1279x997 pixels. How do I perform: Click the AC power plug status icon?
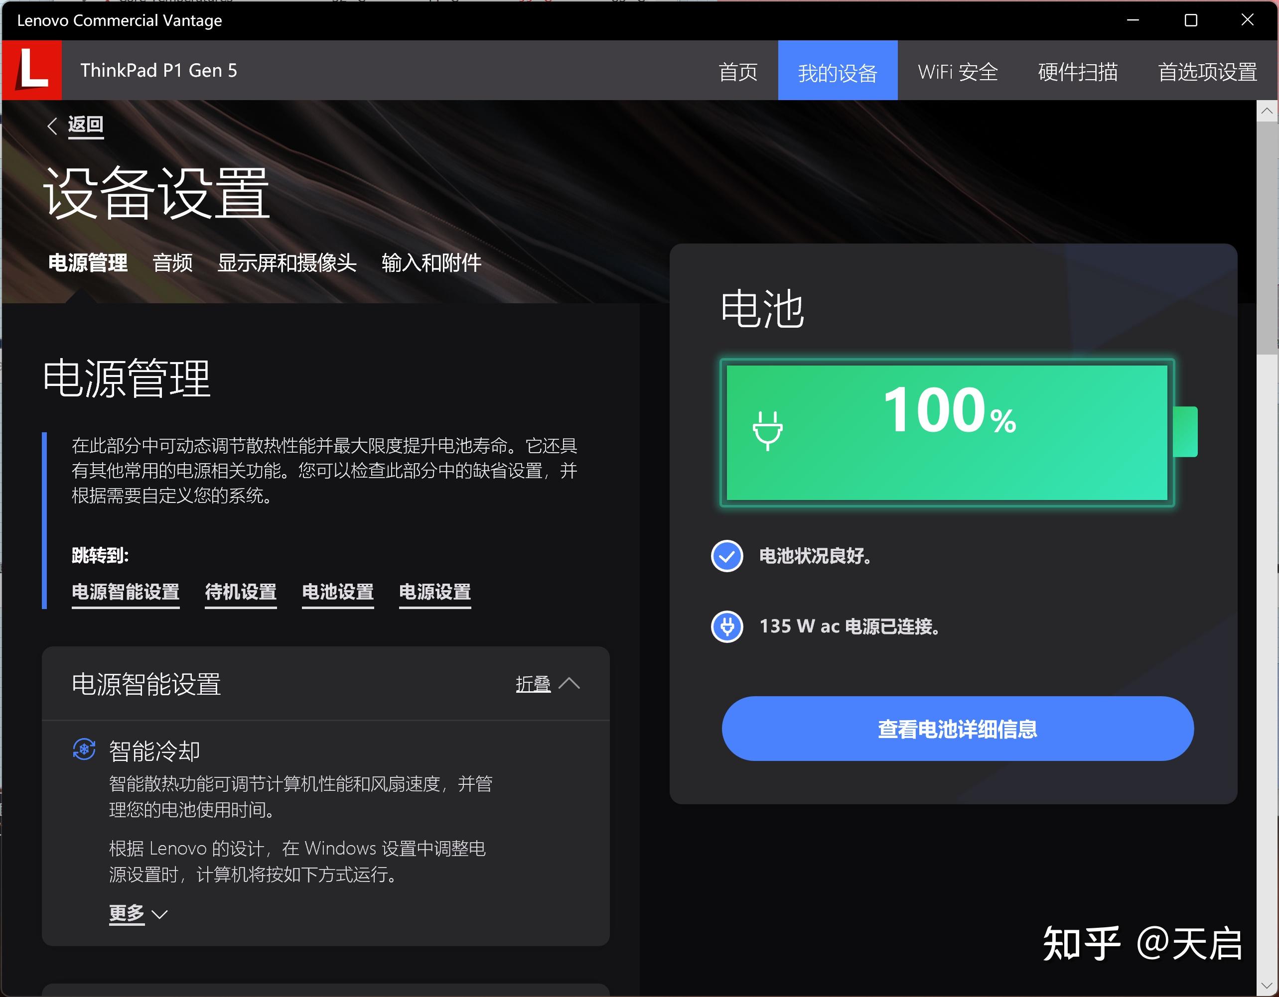coord(727,626)
